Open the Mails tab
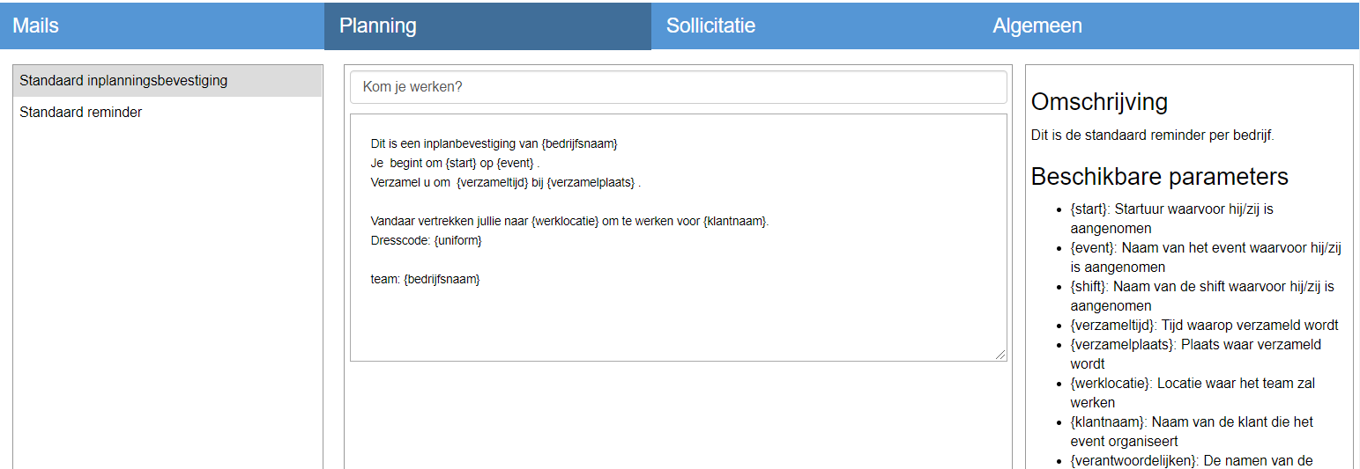 (x=162, y=26)
